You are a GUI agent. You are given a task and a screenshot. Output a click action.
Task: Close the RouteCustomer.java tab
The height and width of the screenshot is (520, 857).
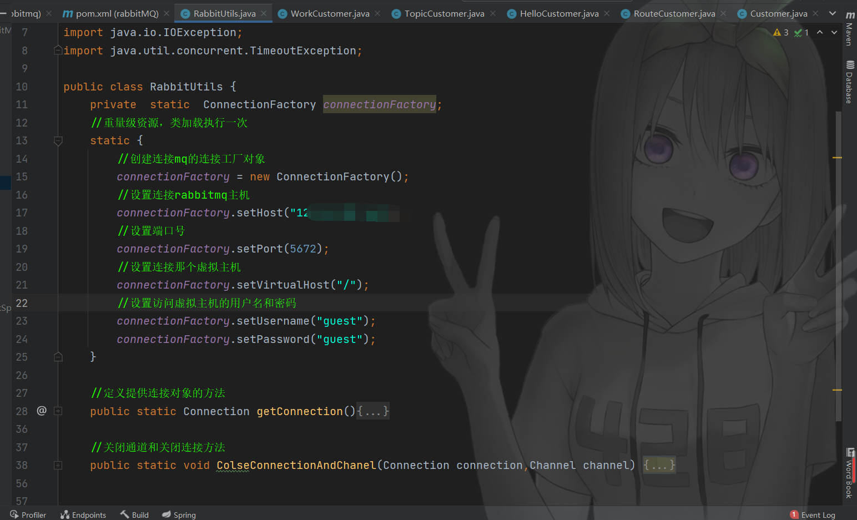tap(723, 13)
